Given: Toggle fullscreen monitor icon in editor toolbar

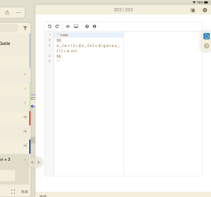Looking at the screenshot, I should [x=76, y=26].
